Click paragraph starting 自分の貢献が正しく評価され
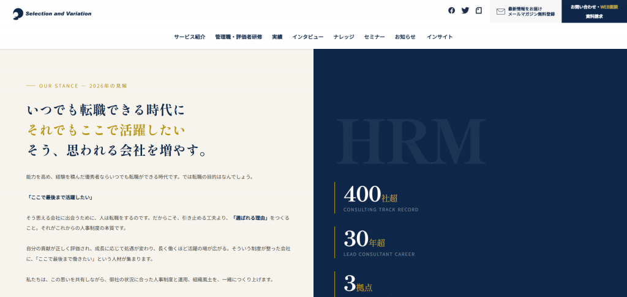Image resolution: width=627 pixels, height=297 pixels. 159,254
